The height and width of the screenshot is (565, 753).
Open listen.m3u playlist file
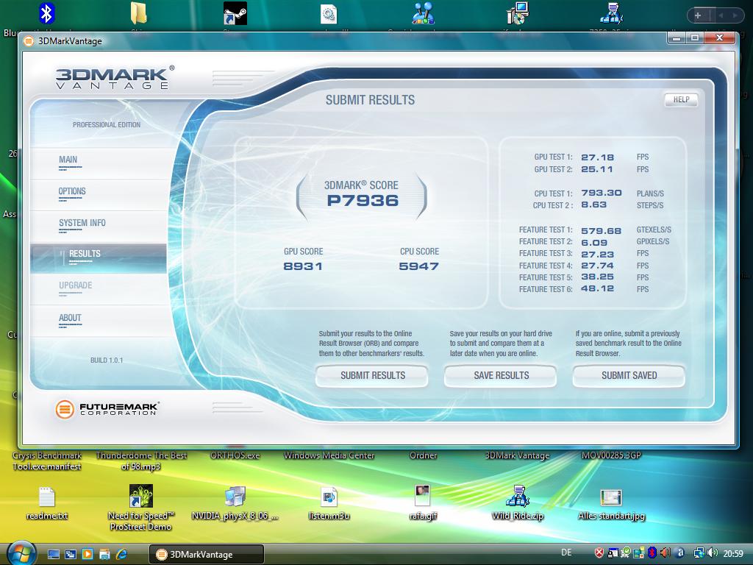click(x=329, y=497)
